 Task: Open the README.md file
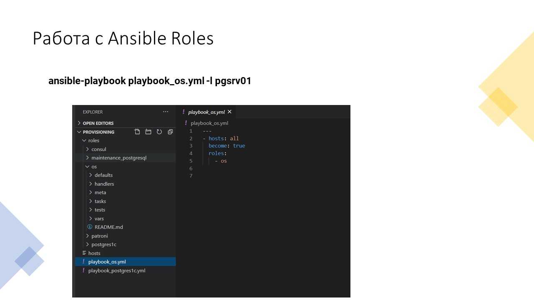(108, 227)
